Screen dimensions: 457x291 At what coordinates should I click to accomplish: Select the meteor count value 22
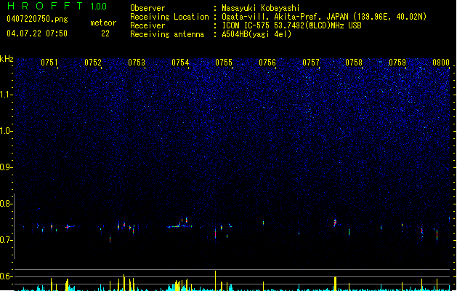tap(105, 33)
